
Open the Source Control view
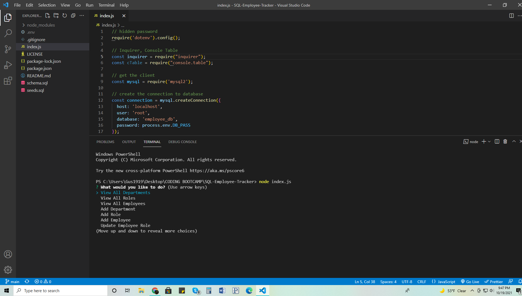coord(8,49)
